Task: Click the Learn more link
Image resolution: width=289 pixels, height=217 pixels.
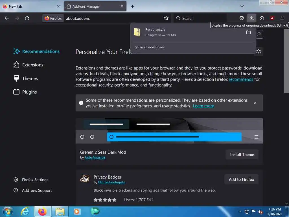Action: [x=203, y=106]
